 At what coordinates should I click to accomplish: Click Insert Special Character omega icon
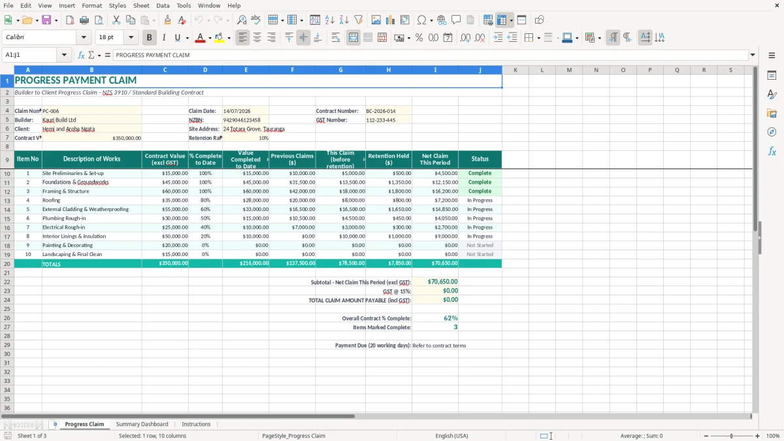421,20
